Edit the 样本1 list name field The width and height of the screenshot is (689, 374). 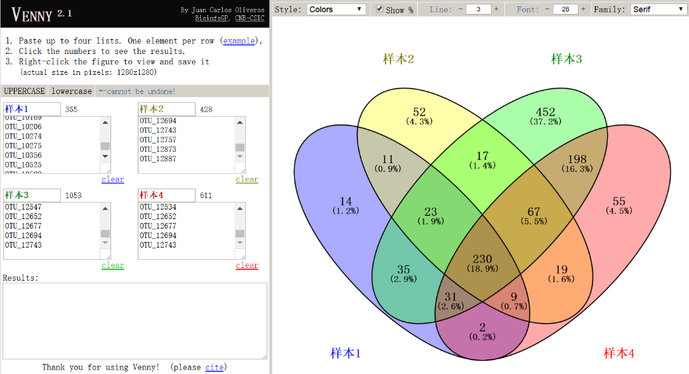32,109
